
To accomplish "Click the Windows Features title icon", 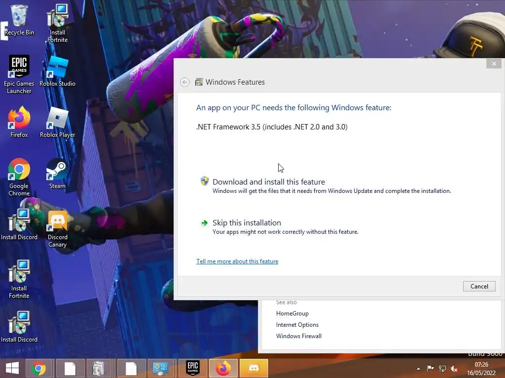I will (x=199, y=82).
